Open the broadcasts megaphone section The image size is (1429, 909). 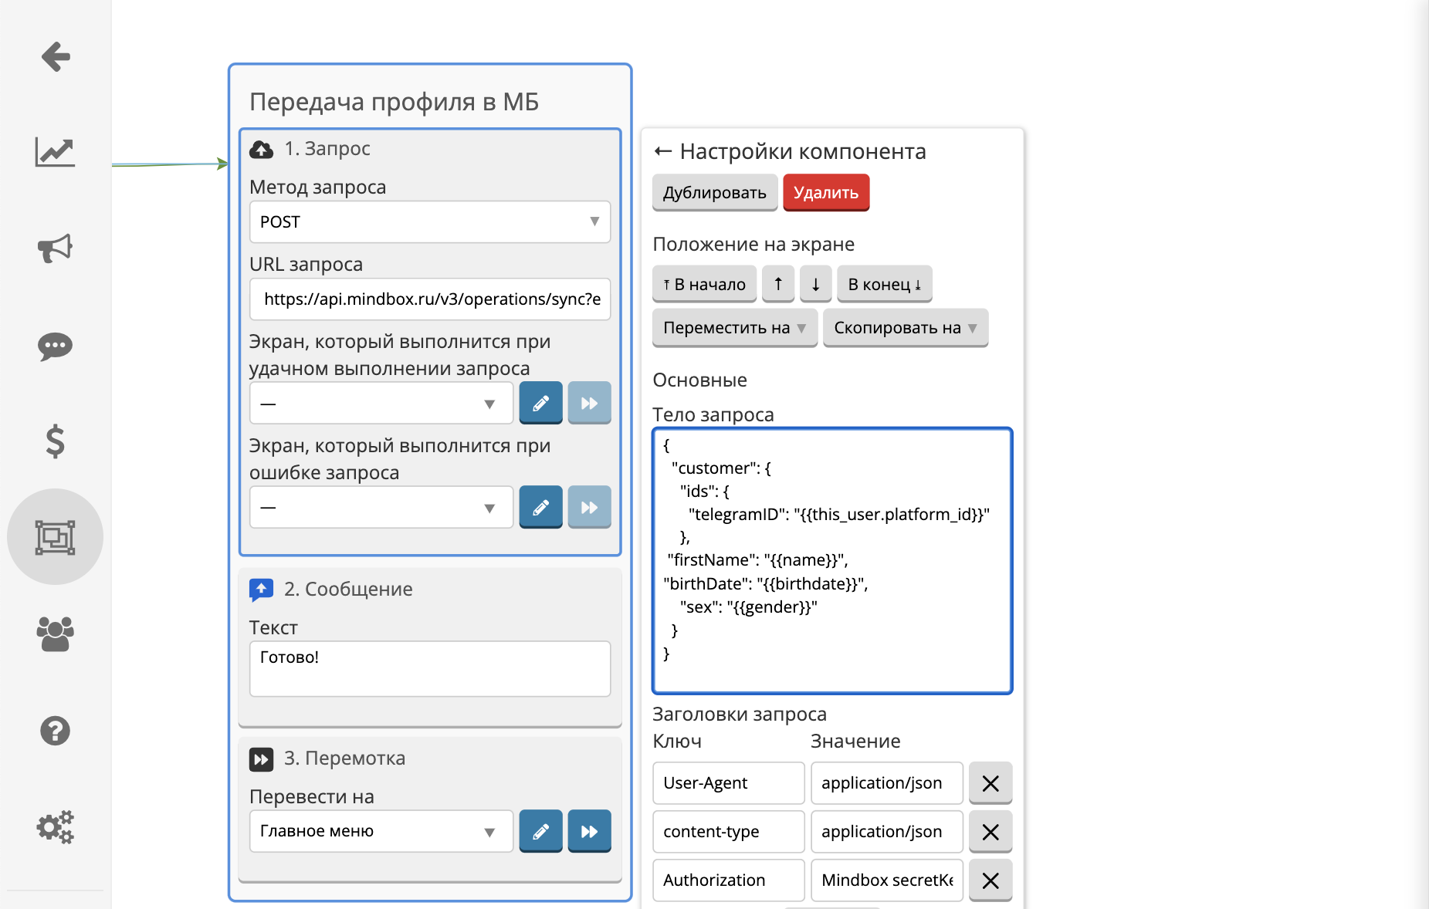coord(55,248)
